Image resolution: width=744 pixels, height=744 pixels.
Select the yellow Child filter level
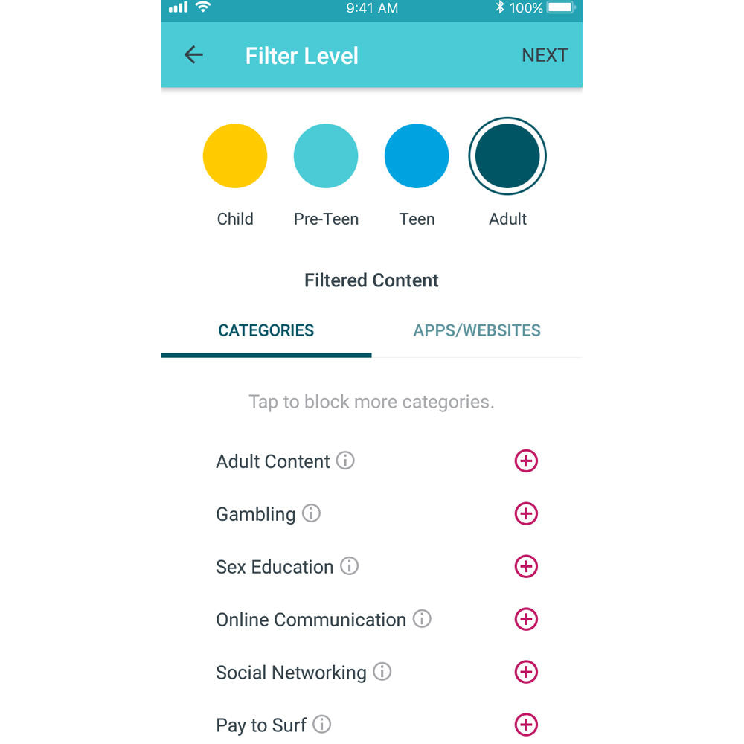point(235,155)
